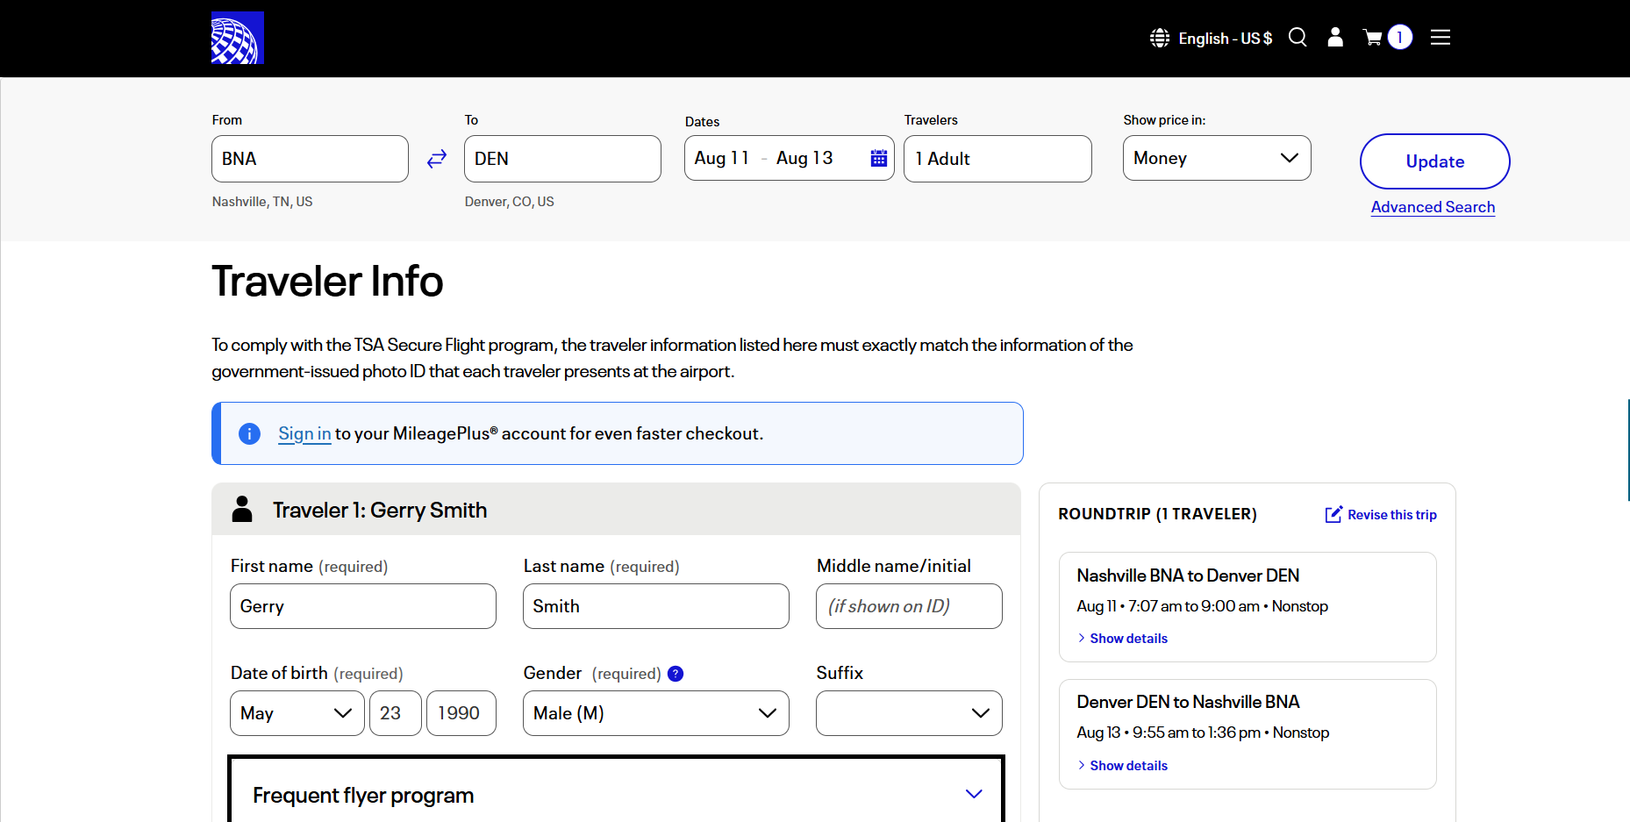
Task: Open the Travelers 1 Adult selector
Action: [997, 159]
